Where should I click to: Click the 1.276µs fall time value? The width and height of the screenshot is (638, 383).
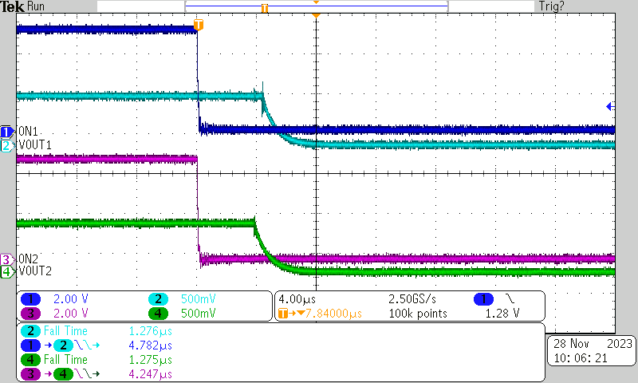pos(151,331)
